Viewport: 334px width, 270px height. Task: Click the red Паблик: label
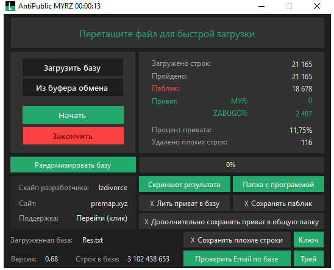coord(166,88)
